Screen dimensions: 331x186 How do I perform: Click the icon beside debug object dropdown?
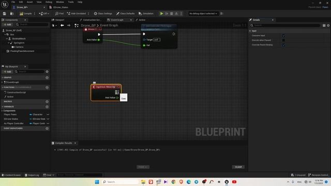(222, 13)
